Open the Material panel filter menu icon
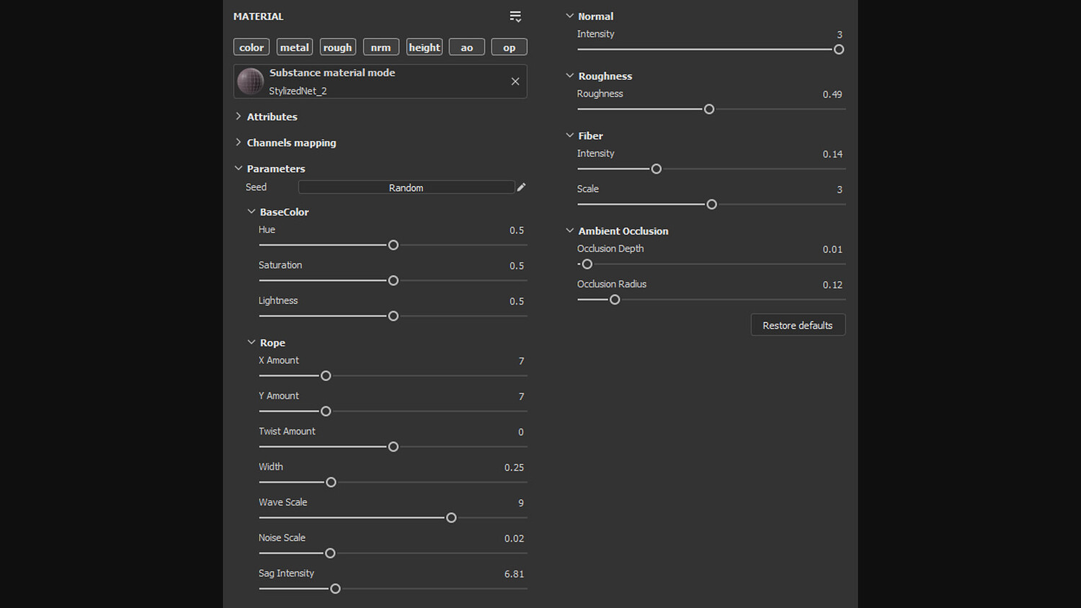The image size is (1081, 608). 515,17
